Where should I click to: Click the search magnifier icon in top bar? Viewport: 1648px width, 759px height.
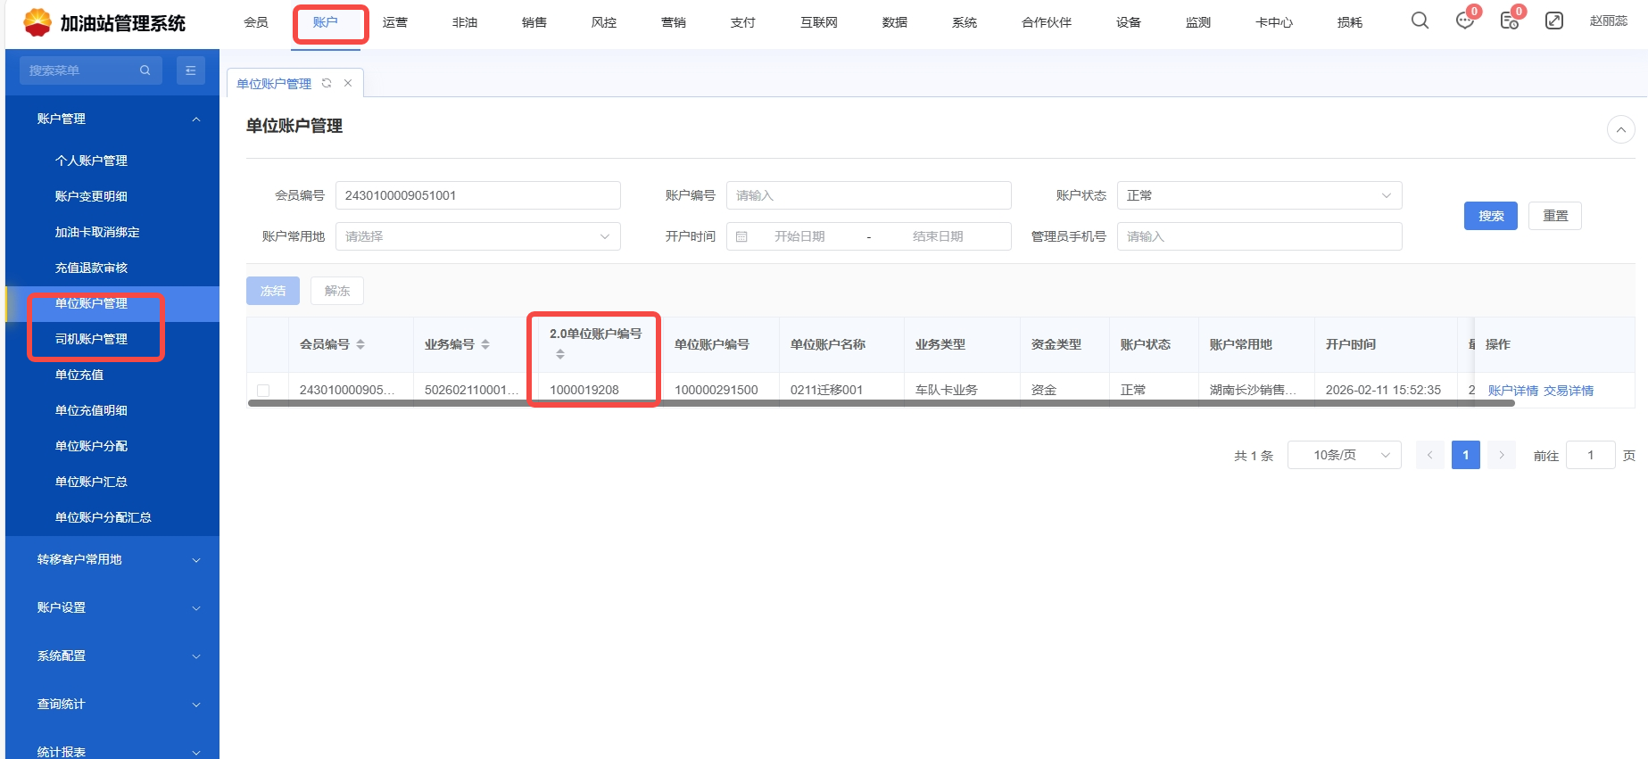click(x=1420, y=21)
